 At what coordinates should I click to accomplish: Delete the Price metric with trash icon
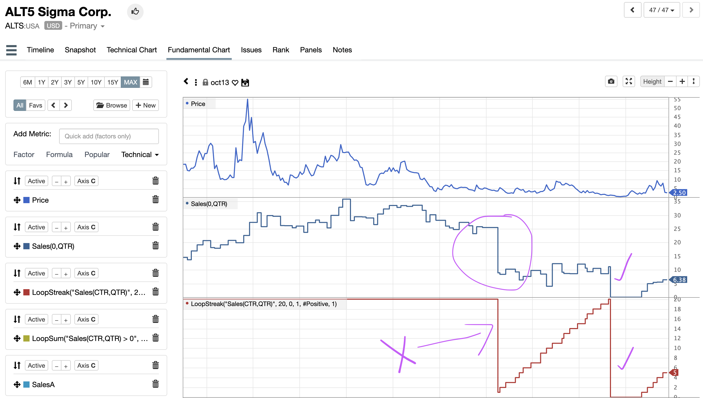tap(155, 200)
